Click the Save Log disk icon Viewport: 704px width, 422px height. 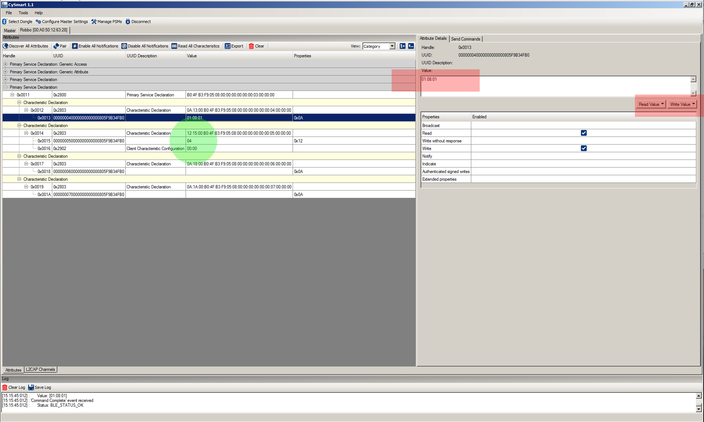(x=31, y=387)
